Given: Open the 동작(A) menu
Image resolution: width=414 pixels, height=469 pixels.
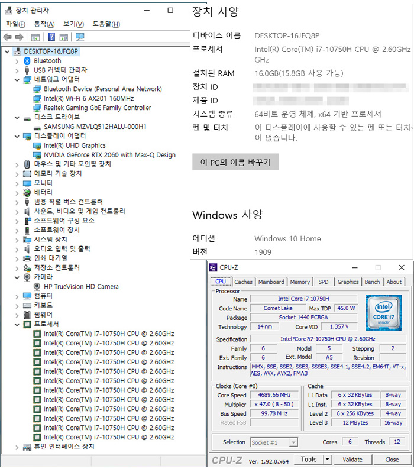Looking at the screenshot, I should tap(44, 24).
